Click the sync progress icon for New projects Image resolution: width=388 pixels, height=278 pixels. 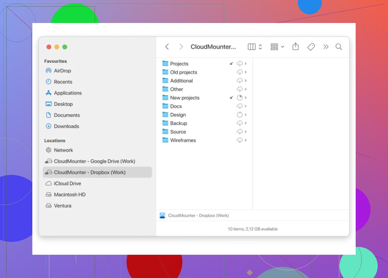point(239,98)
